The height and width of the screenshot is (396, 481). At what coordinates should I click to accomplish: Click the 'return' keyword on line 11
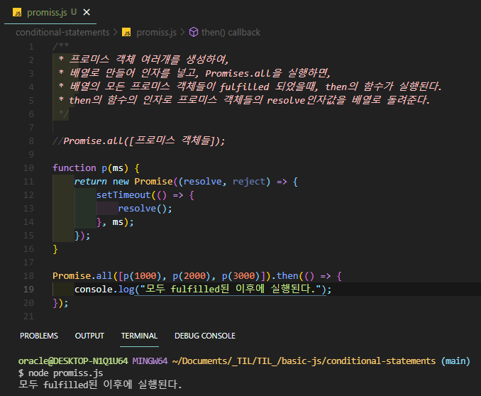point(91,182)
